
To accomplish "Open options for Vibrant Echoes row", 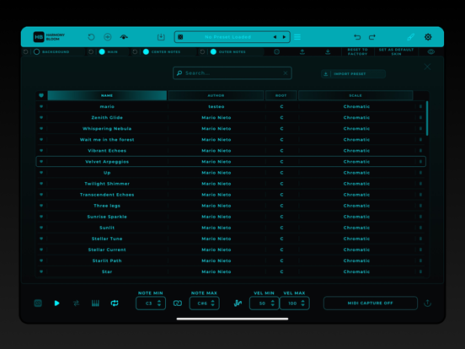I will tap(420, 151).
